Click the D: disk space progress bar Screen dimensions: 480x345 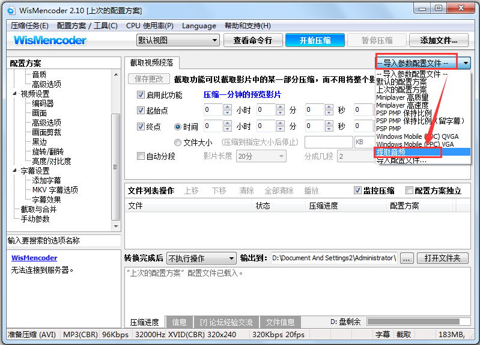[x=419, y=322]
